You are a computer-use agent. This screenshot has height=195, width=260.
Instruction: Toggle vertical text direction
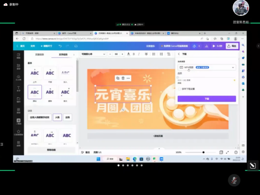(x=169, y=54)
